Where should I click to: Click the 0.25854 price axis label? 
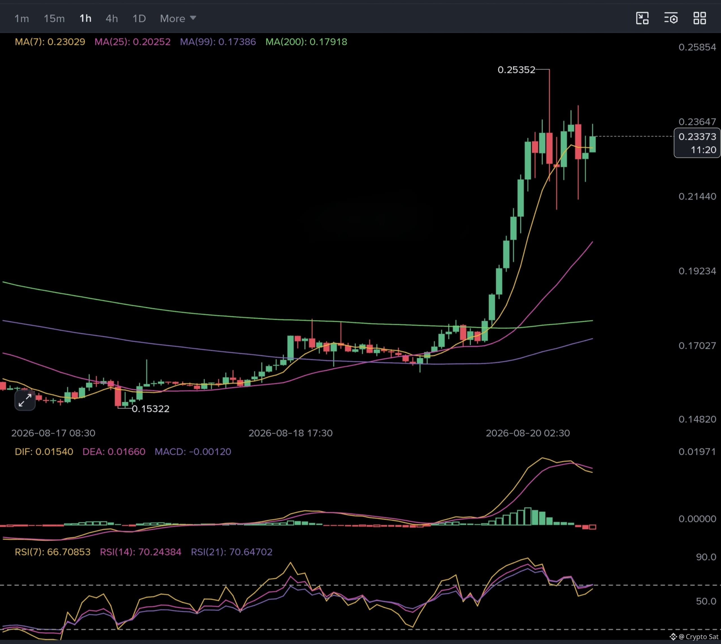(x=697, y=47)
